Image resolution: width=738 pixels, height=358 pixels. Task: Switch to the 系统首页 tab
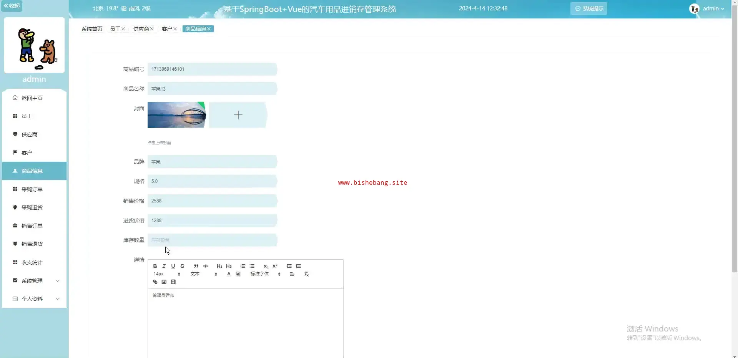click(x=92, y=29)
